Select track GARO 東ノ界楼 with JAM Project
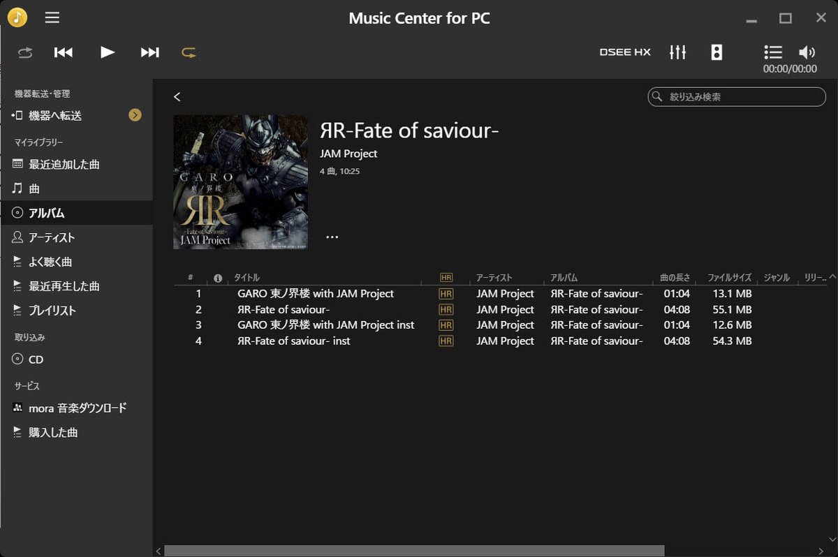Viewport: 838px width, 557px height. tap(316, 294)
